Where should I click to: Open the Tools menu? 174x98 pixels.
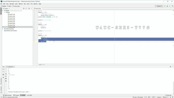tap(28, 4)
